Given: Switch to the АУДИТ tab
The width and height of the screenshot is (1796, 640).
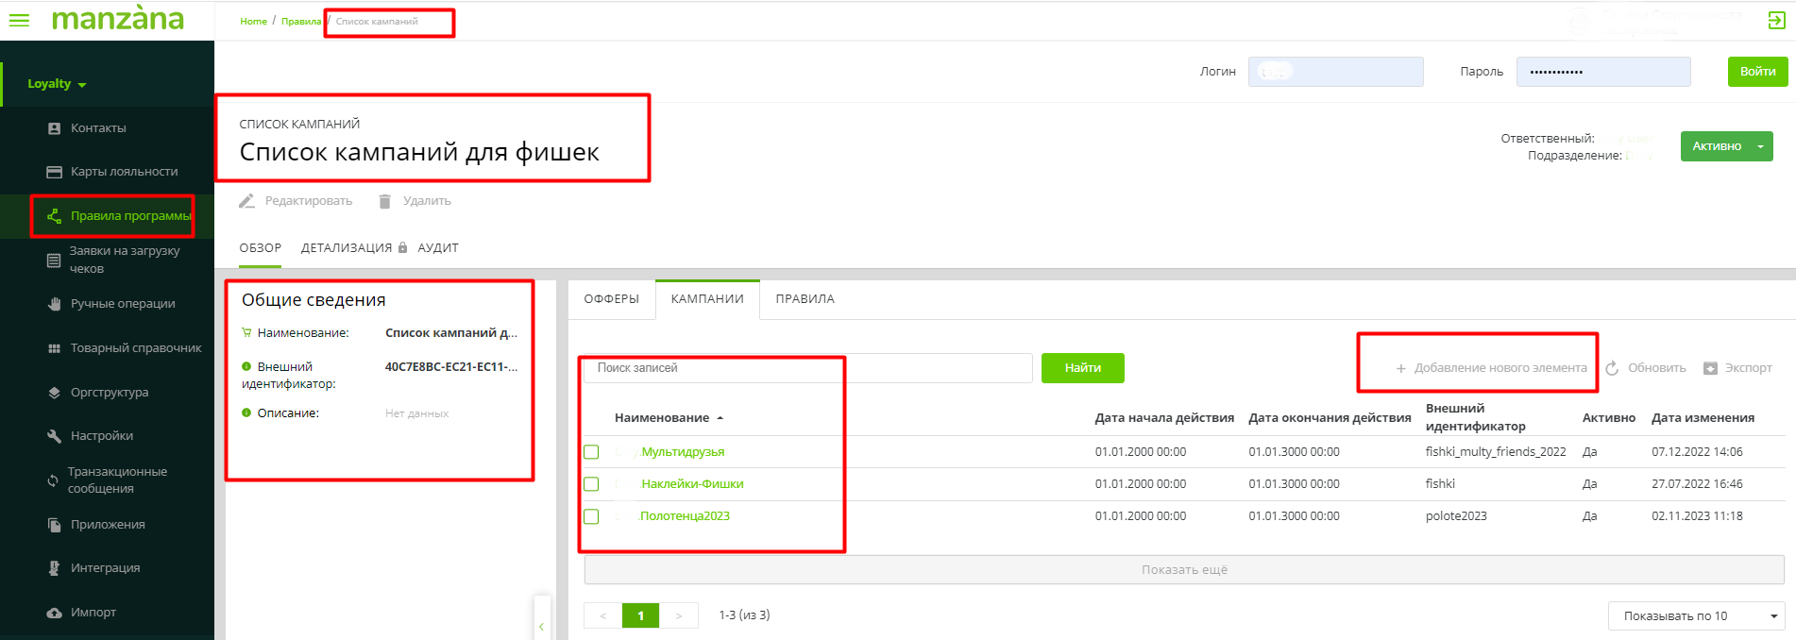Looking at the screenshot, I should (438, 248).
